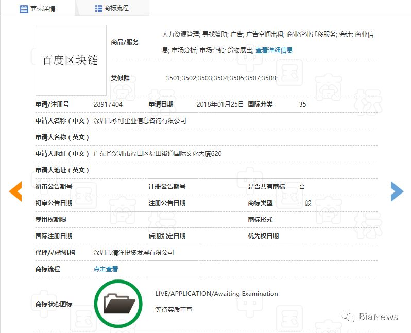Click the 后期指定日期 label
The width and height of the screenshot is (411, 333).
coord(167,236)
